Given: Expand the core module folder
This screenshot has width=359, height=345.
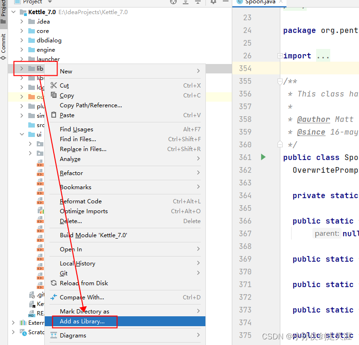Looking at the screenshot, I should pos(22,31).
